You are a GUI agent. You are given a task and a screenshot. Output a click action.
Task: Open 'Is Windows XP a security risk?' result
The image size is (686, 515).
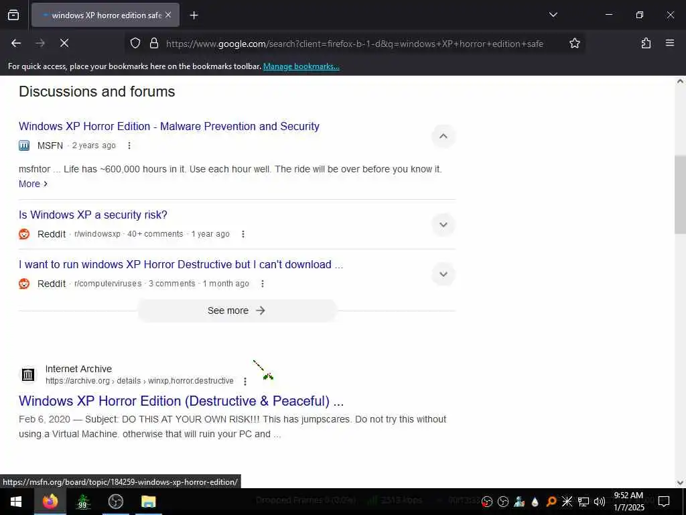coord(92,215)
